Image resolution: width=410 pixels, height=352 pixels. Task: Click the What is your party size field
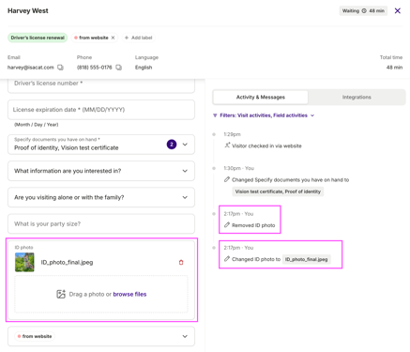[x=101, y=223]
